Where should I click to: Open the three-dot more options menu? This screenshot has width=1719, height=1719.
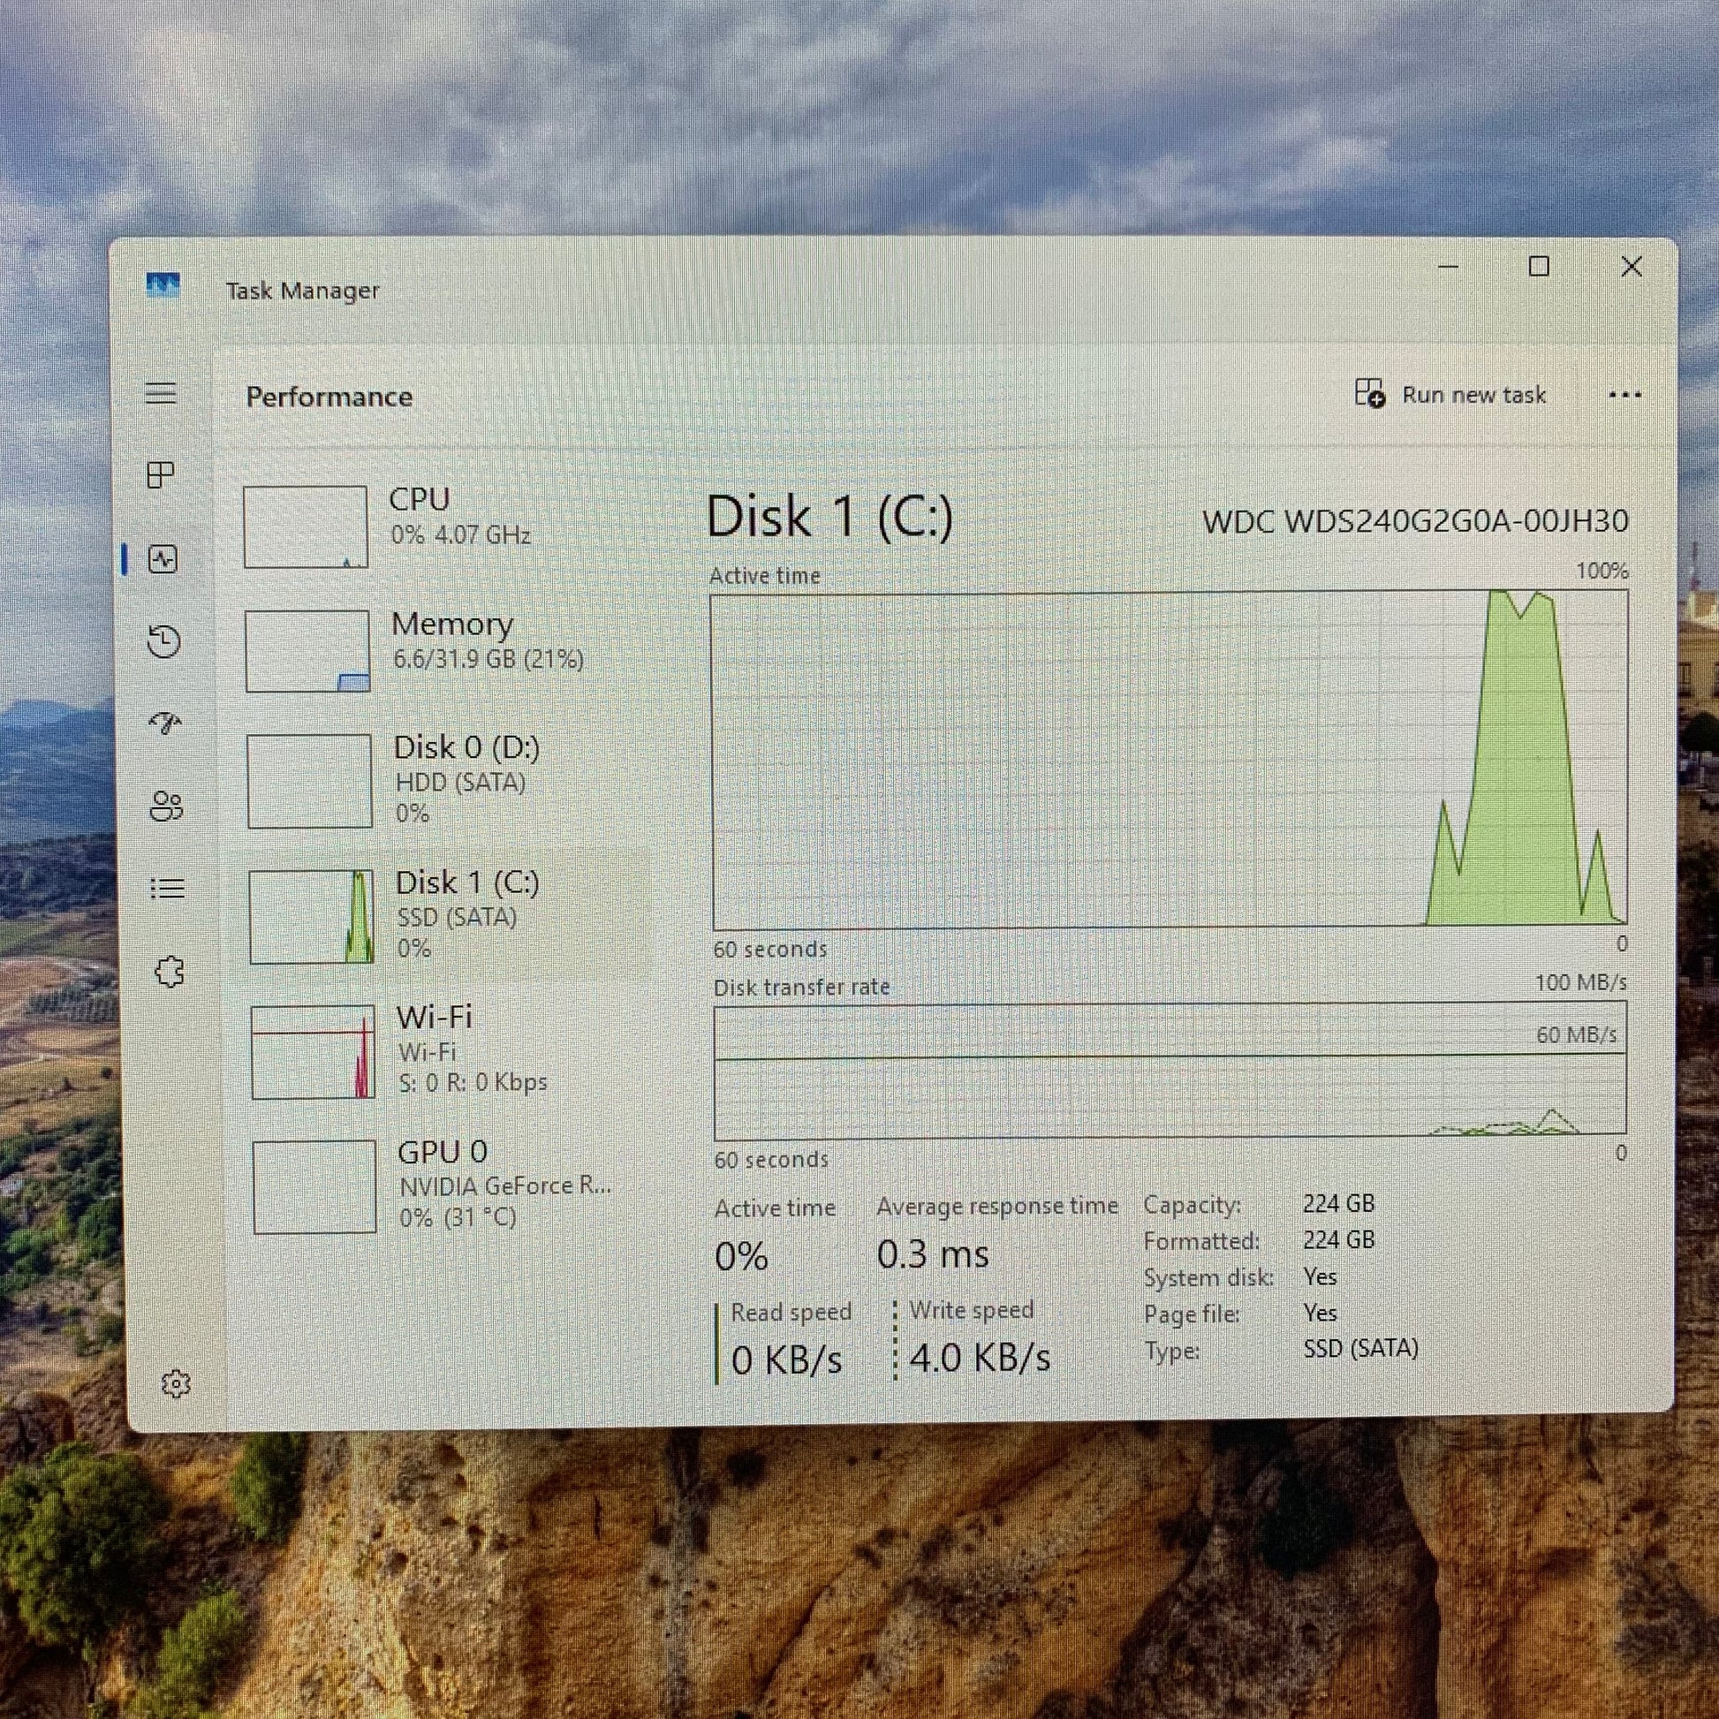point(1624,395)
